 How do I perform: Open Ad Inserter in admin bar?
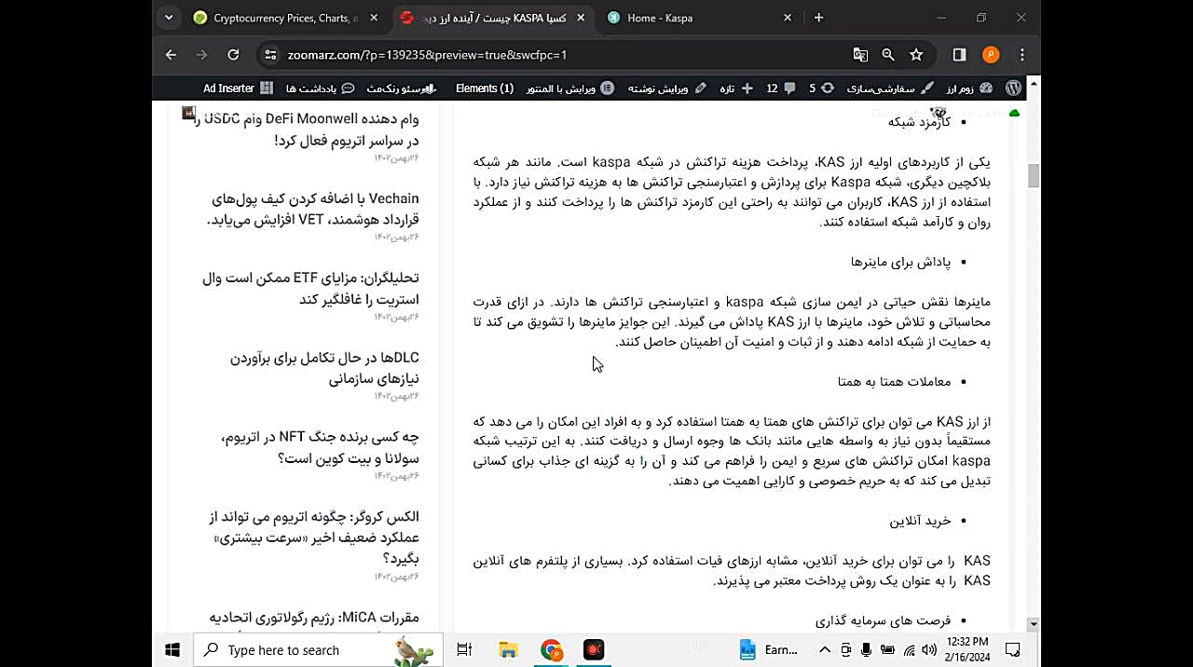239,88
